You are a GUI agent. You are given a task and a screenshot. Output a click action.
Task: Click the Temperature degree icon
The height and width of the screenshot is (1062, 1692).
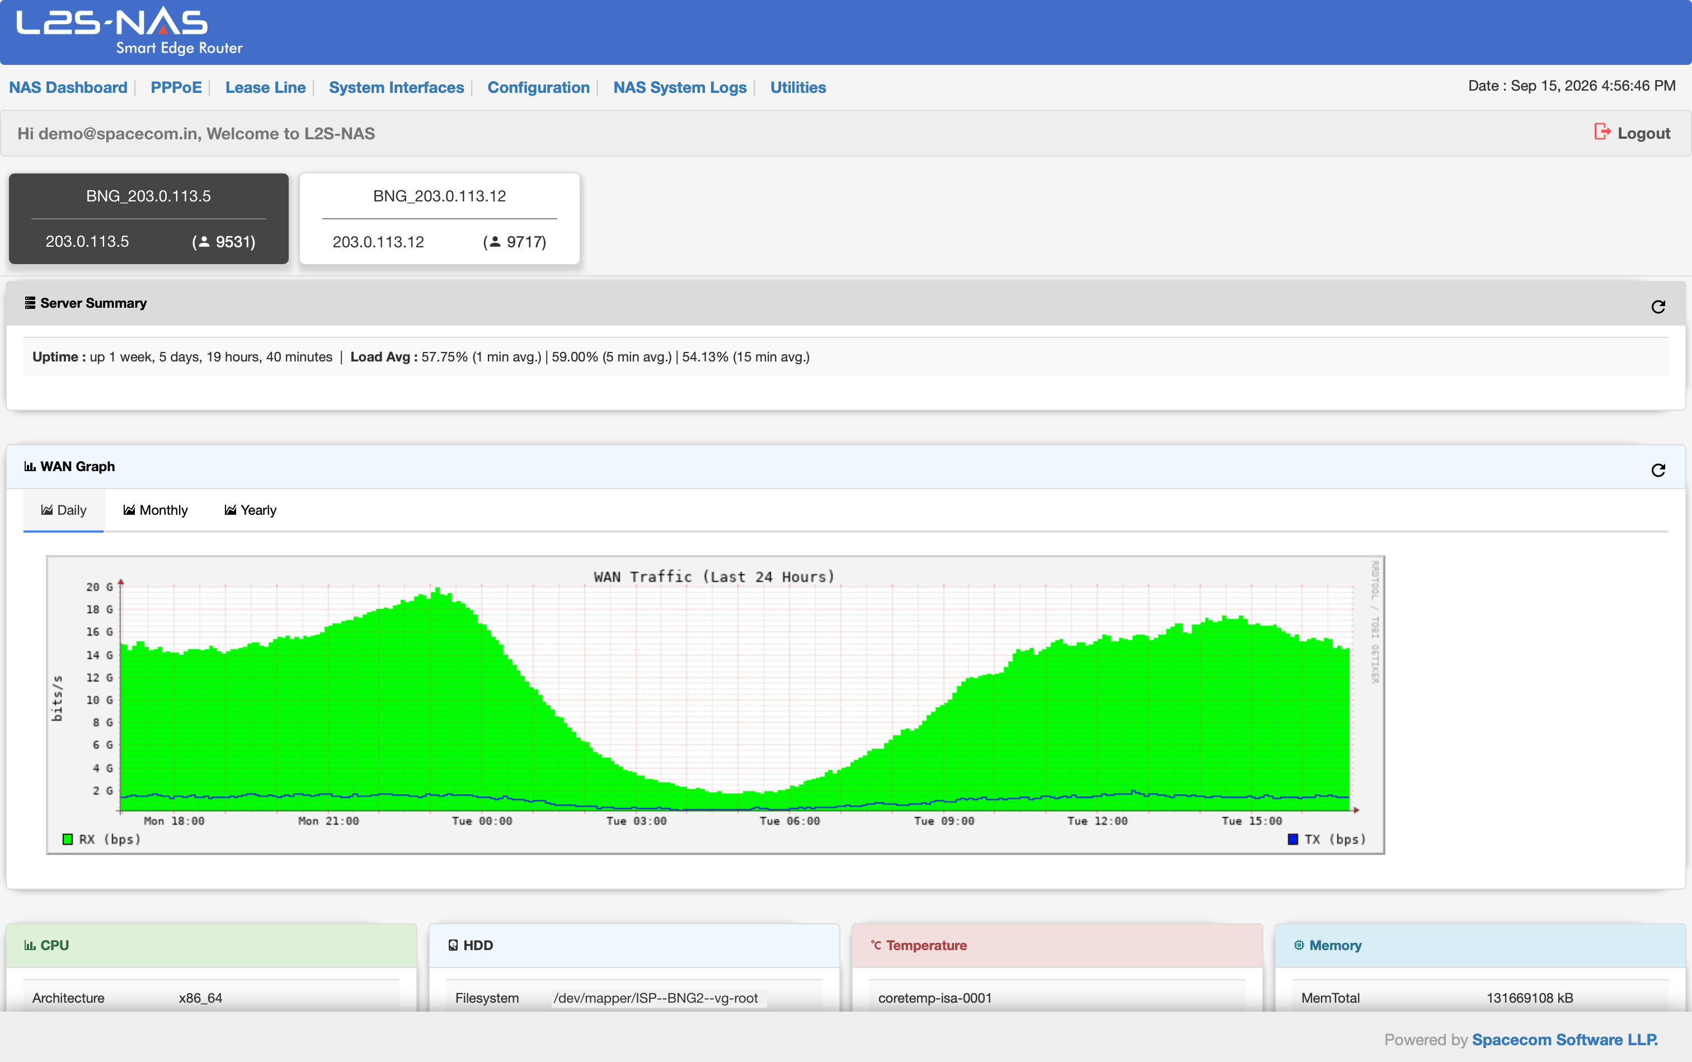click(x=876, y=946)
